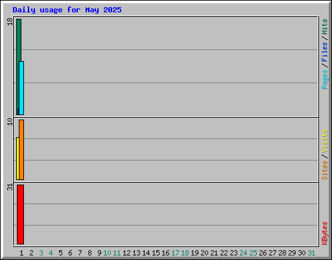Click weekend day 10 axis label
Image resolution: width=332 pixels, height=260 pixels.
click(x=107, y=253)
